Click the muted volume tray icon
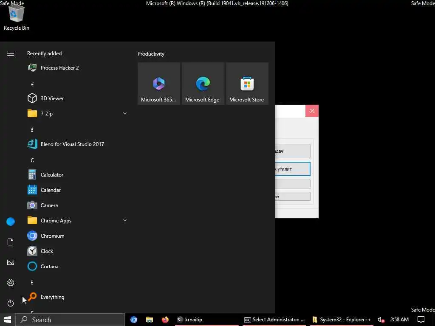 click(x=381, y=320)
